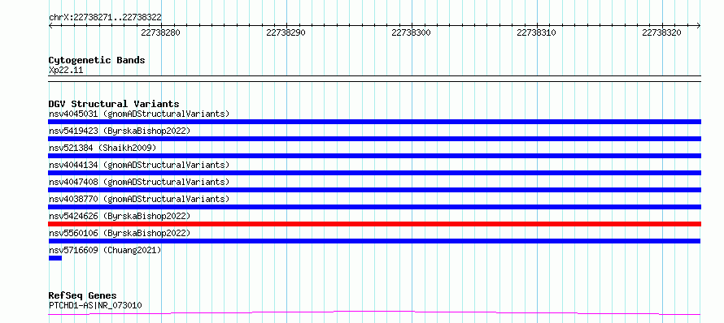Click the blue bar under nsv4038770

click(x=374, y=207)
